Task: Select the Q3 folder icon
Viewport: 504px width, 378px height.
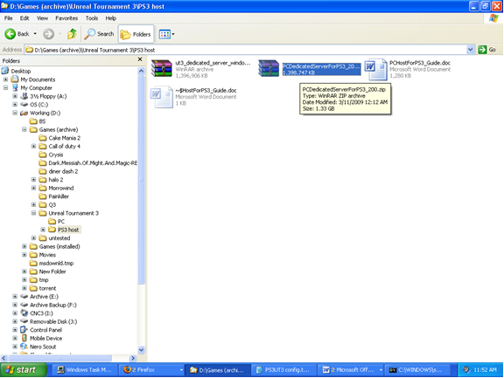Action: (x=42, y=204)
